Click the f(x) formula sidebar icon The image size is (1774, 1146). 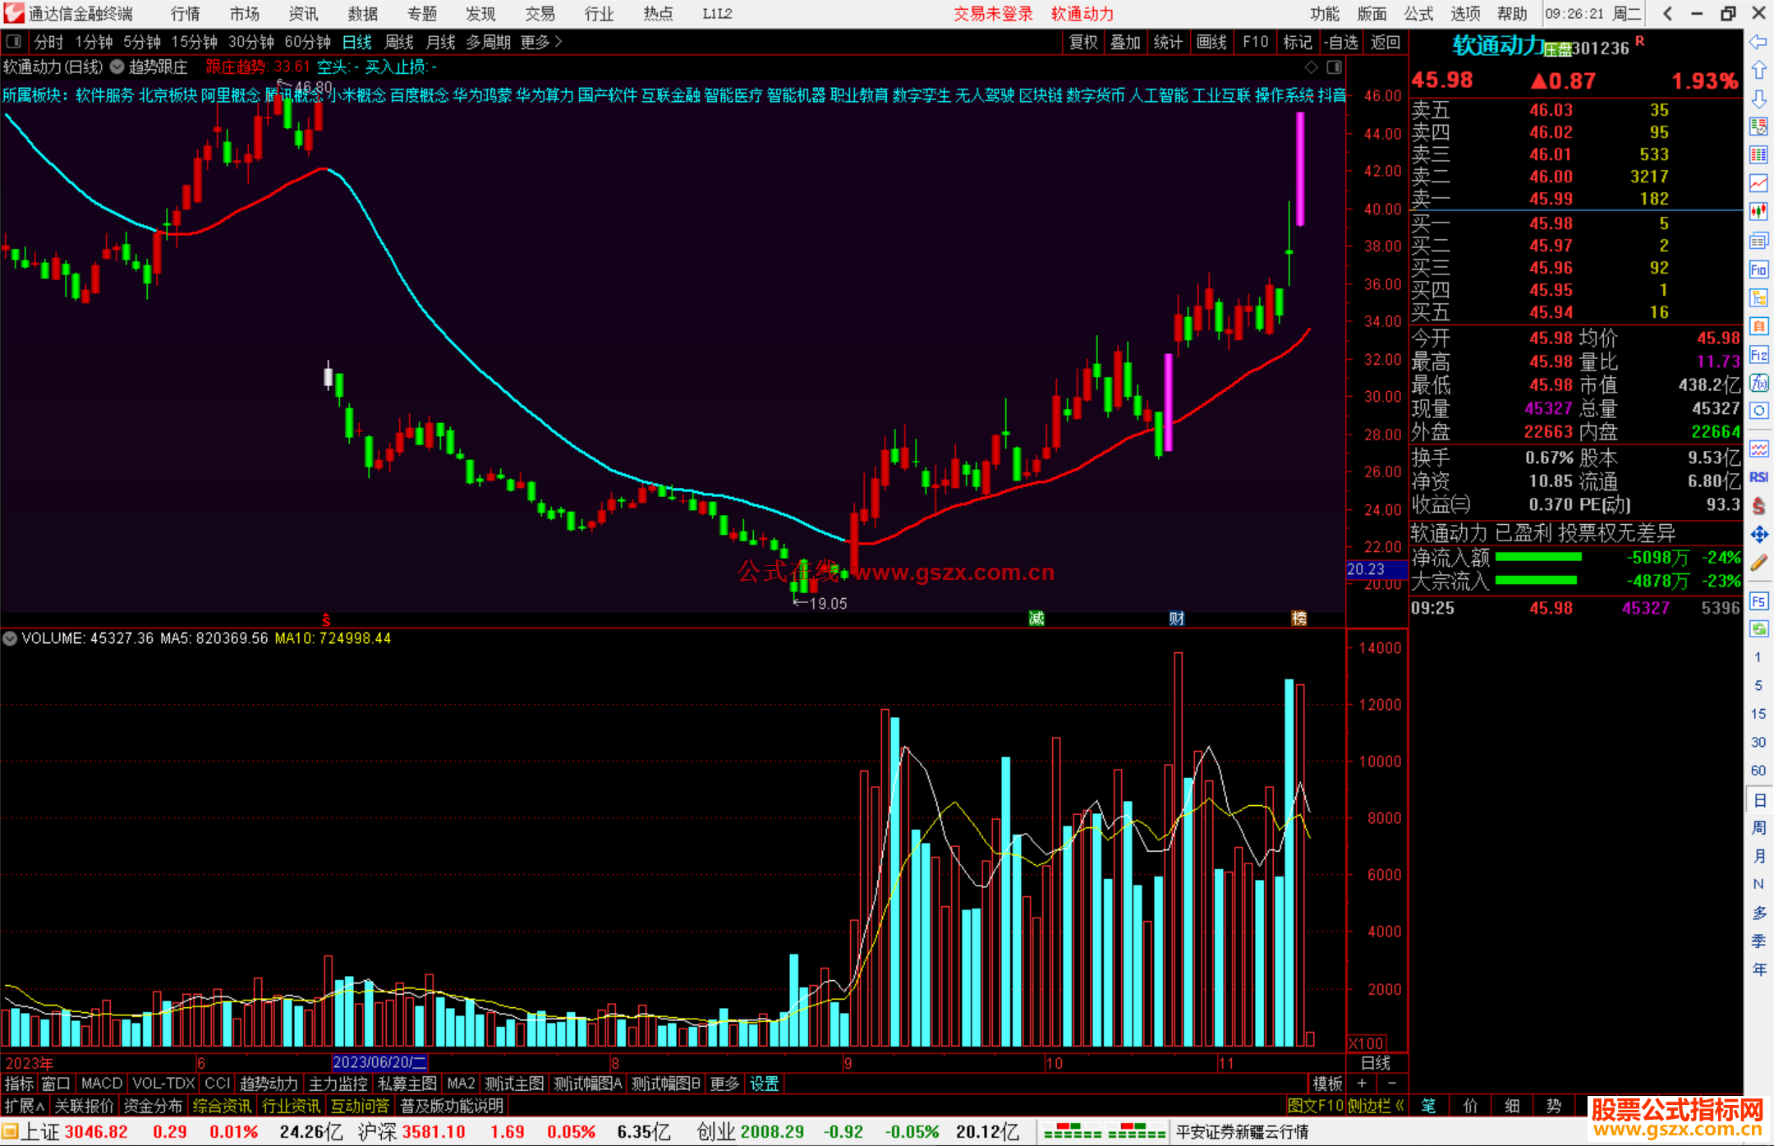[1758, 383]
